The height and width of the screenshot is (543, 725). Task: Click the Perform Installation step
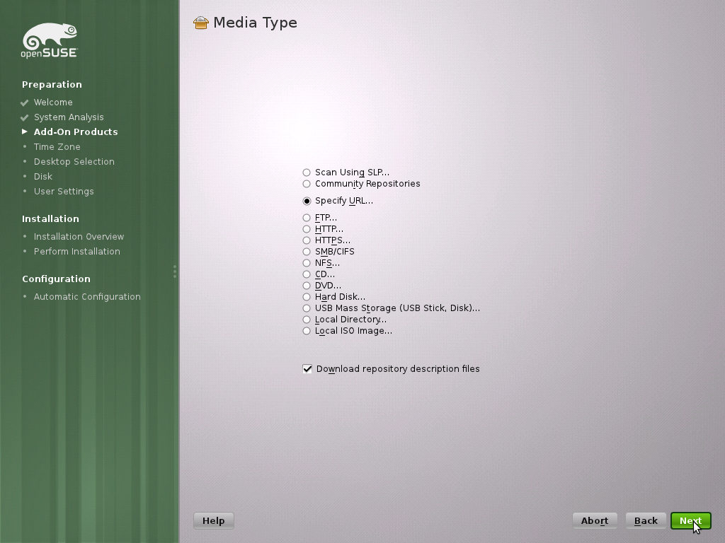coord(76,251)
